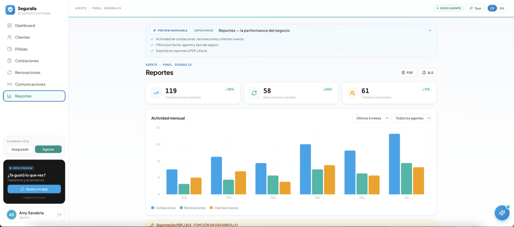Image resolution: width=514 pixels, height=227 pixels.
Task: Select the Agente view toggle
Action: pyautogui.click(x=48, y=149)
